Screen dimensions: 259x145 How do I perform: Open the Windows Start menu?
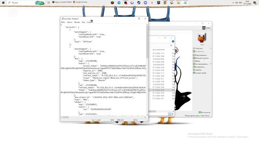(x=3, y=3)
